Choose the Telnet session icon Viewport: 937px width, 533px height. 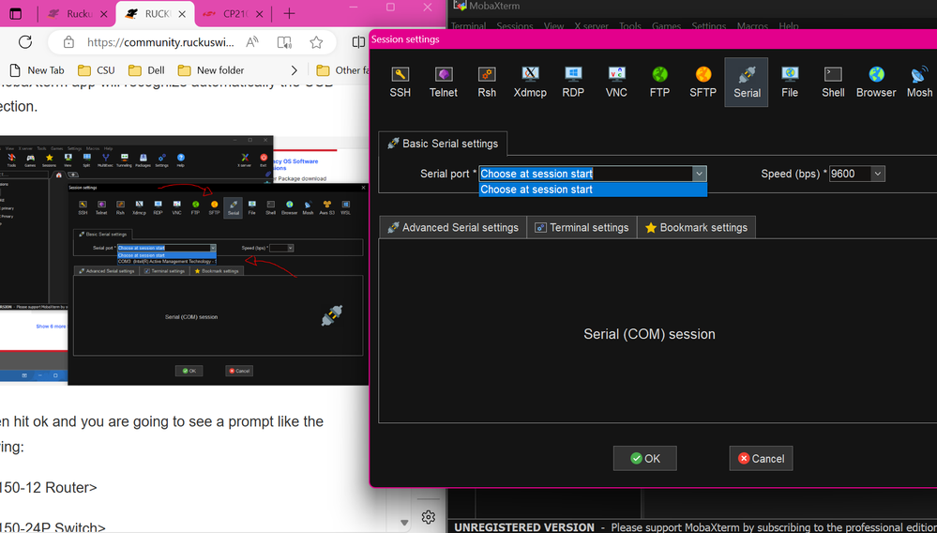(x=444, y=82)
